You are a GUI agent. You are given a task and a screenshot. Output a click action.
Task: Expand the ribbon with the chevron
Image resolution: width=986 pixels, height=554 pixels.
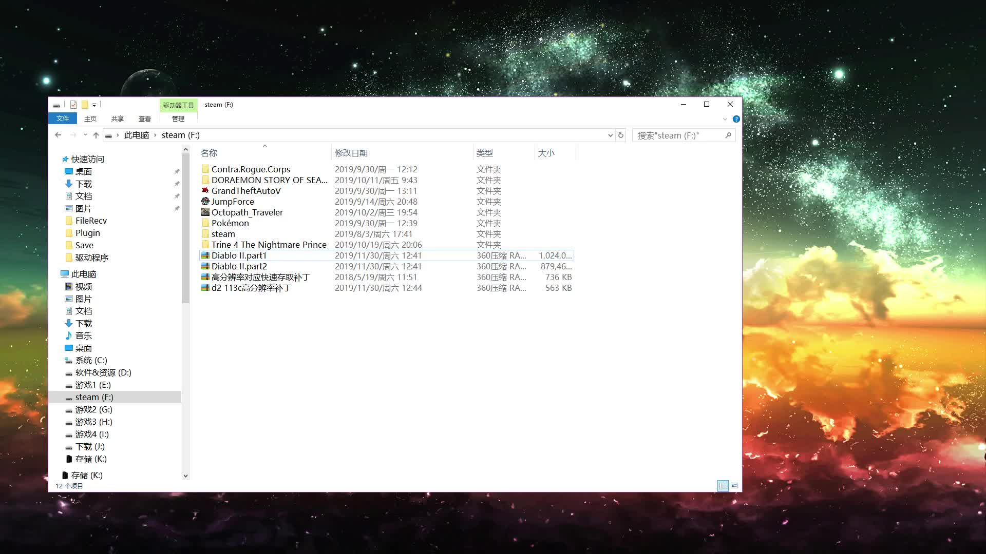[x=725, y=119]
